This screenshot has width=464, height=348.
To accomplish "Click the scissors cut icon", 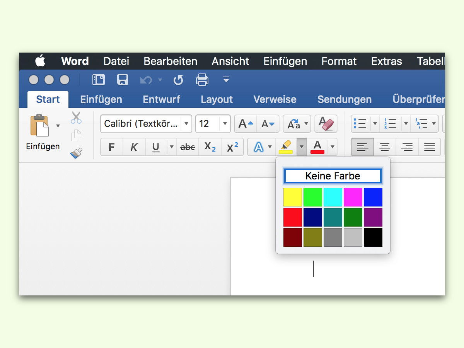I will 76,118.
